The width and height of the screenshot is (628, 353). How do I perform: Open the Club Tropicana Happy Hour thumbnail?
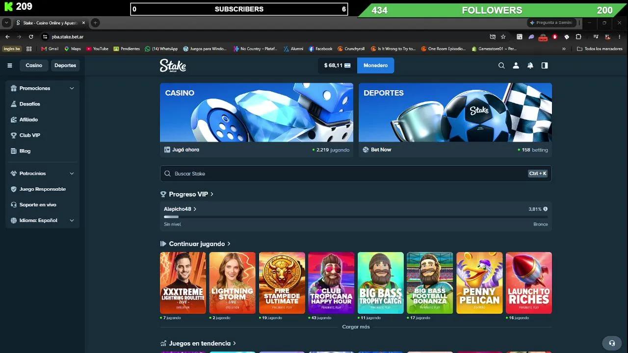pyautogui.click(x=331, y=283)
